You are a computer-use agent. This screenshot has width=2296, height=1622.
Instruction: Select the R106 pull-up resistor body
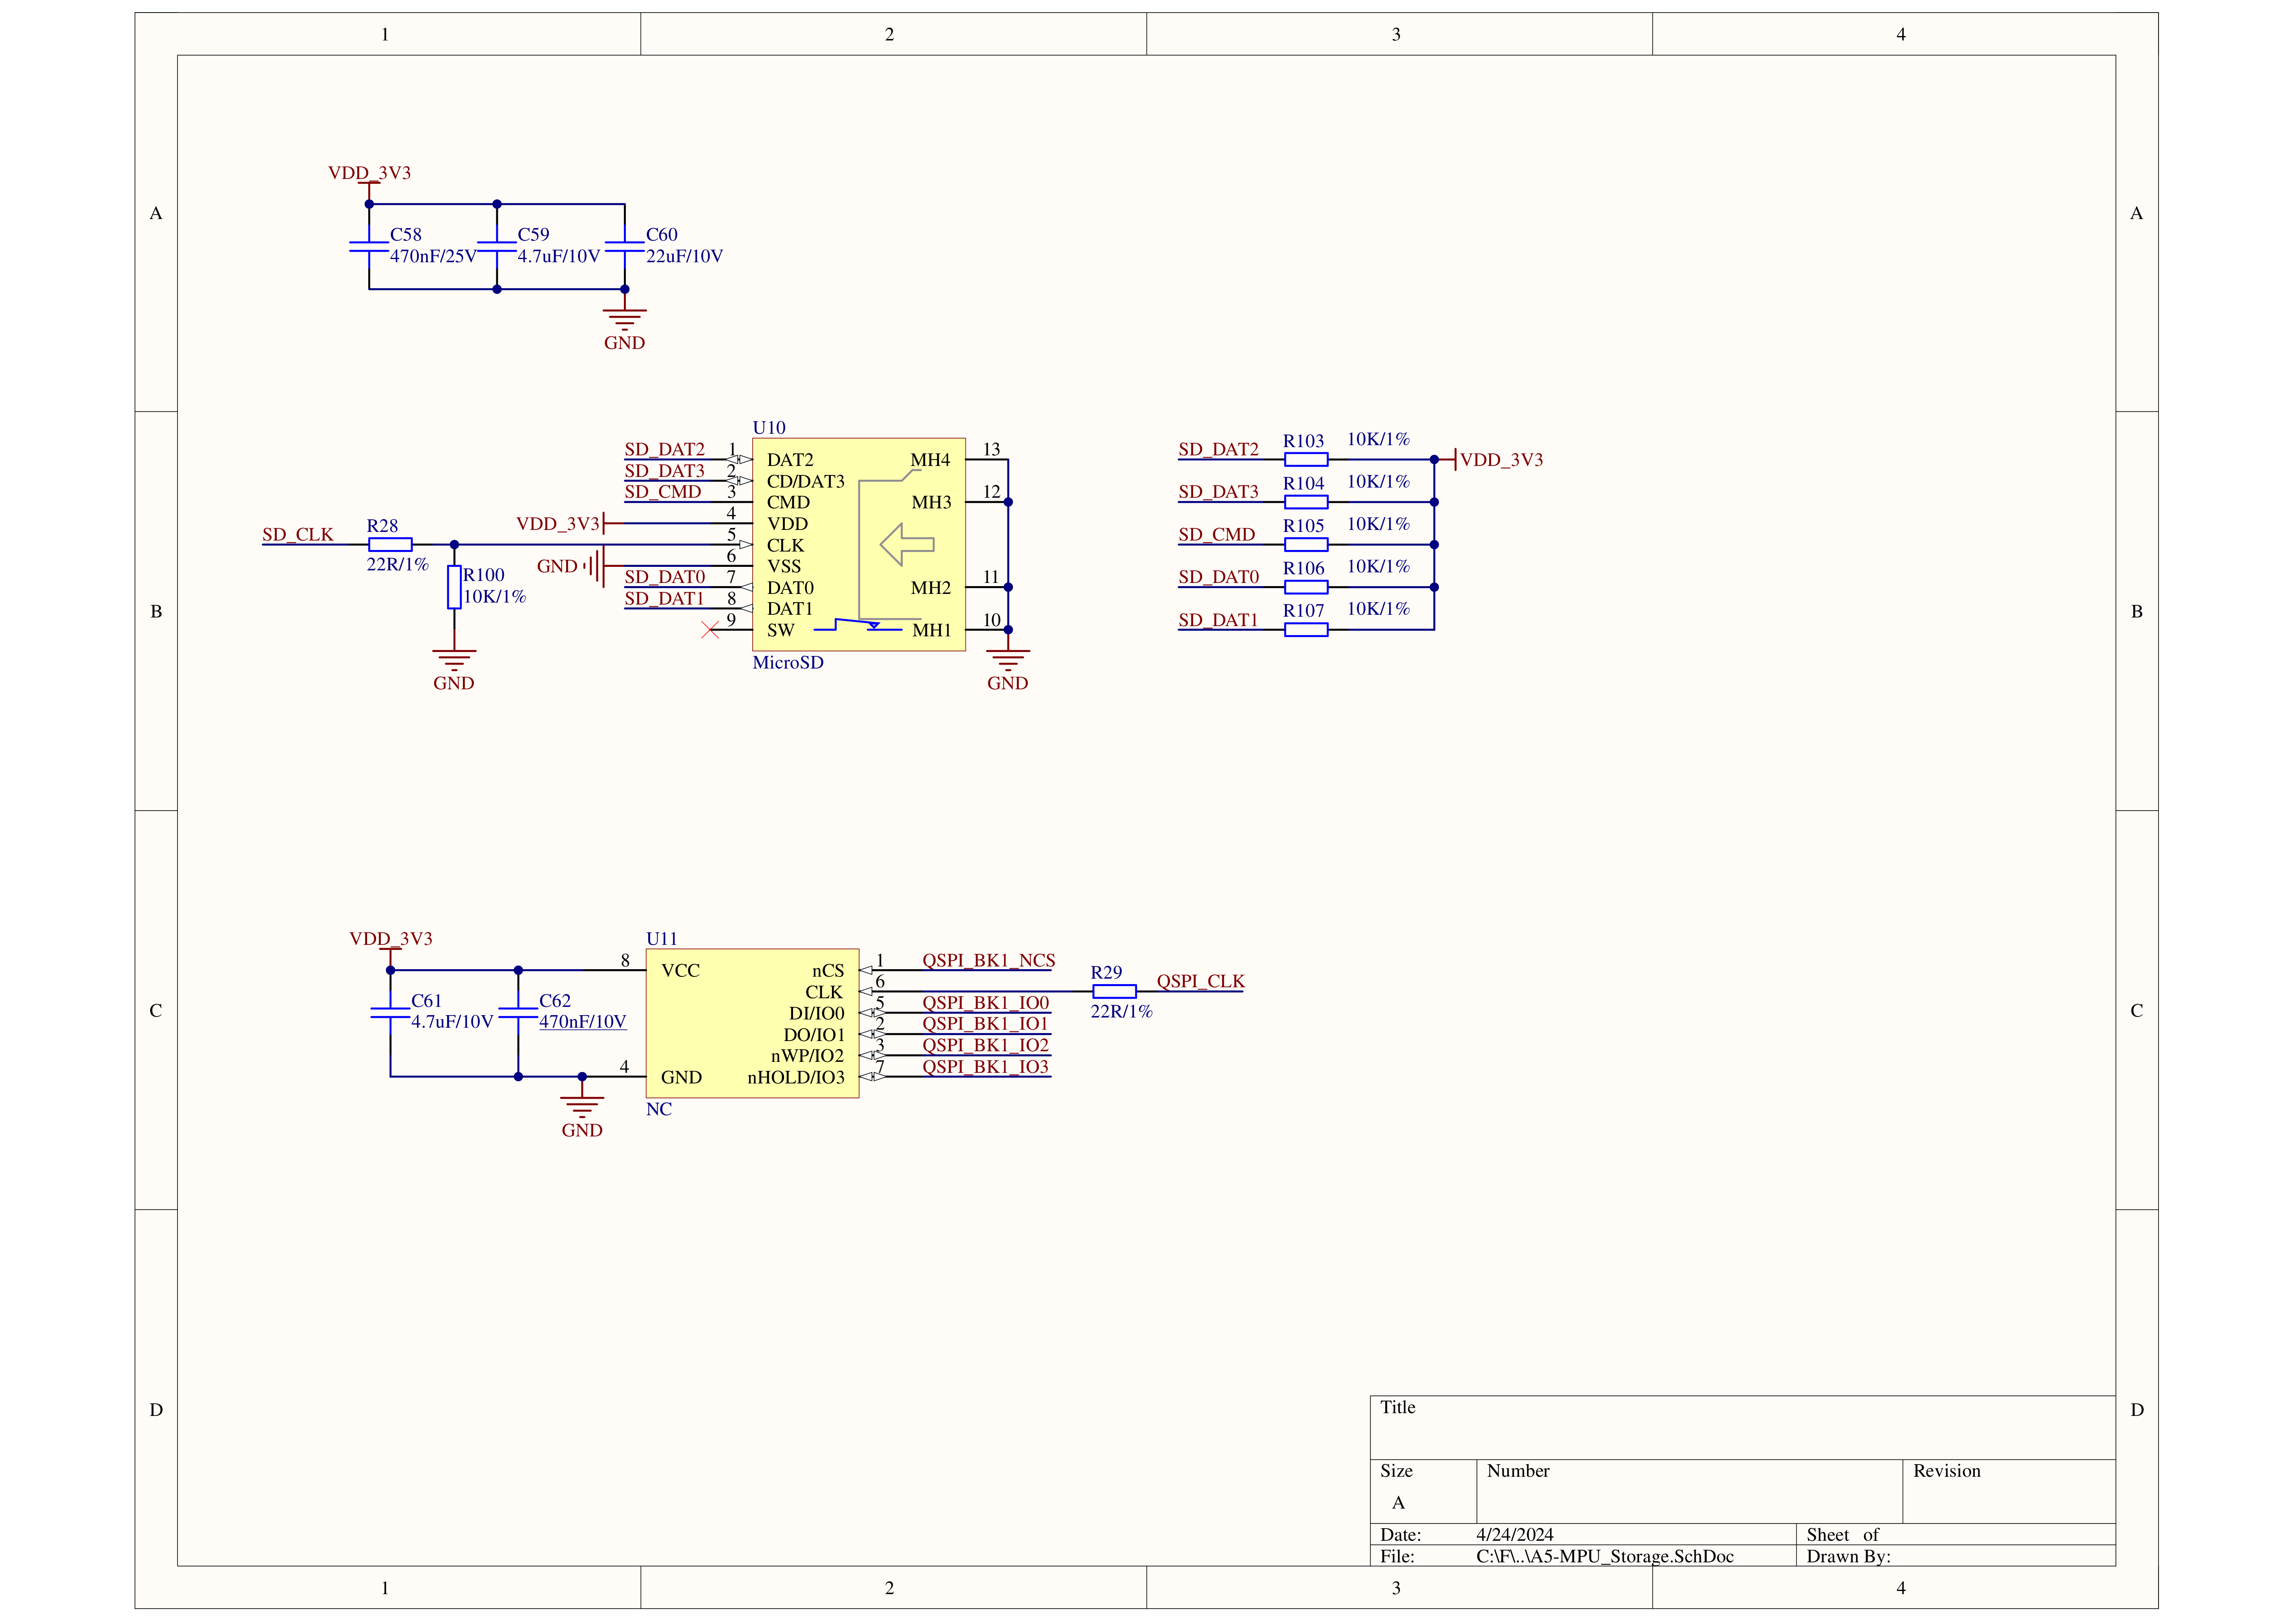pyautogui.click(x=1306, y=587)
